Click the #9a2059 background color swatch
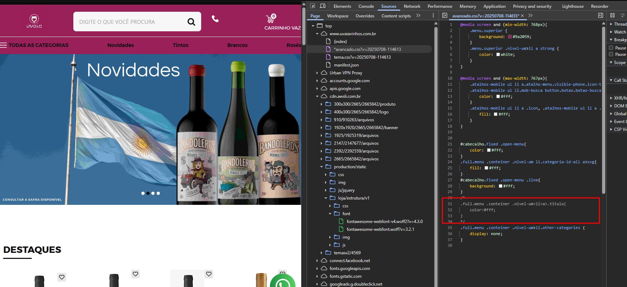The image size is (627, 287). tap(510, 37)
